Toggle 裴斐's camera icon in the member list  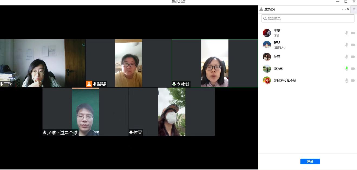(x=353, y=45)
